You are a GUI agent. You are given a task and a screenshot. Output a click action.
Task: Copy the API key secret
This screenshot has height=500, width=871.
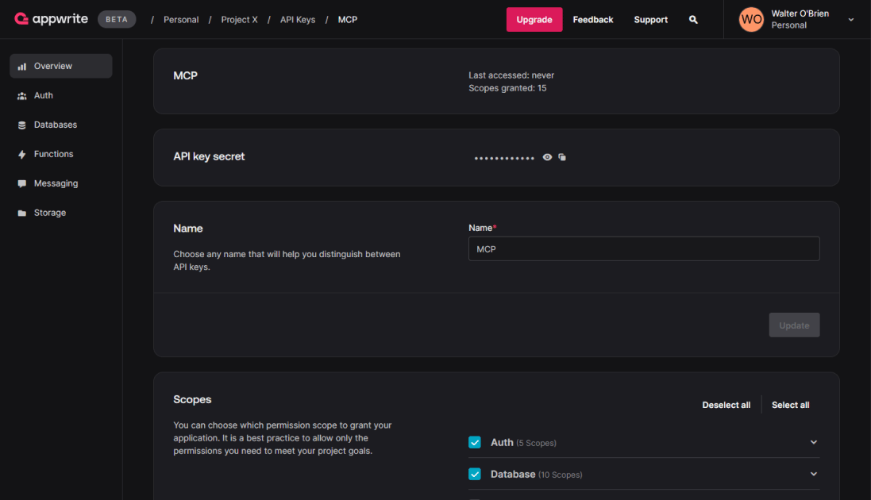(562, 157)
